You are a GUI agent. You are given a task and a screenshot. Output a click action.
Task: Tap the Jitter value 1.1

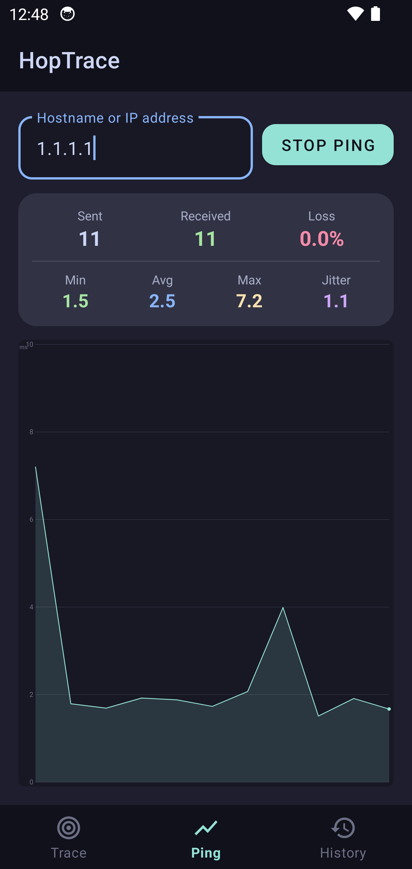(336, 300)
